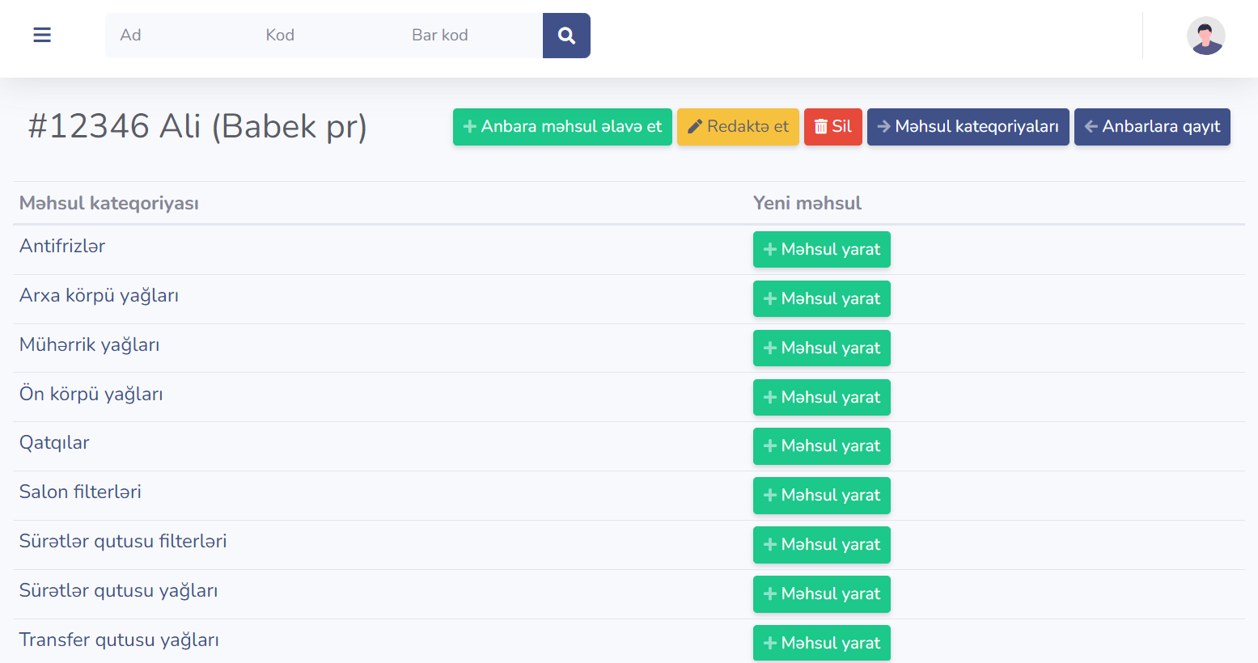Click Məhsul yarat beside Ön körpü yağları
Screen dimensions: 1258x663
821,398
